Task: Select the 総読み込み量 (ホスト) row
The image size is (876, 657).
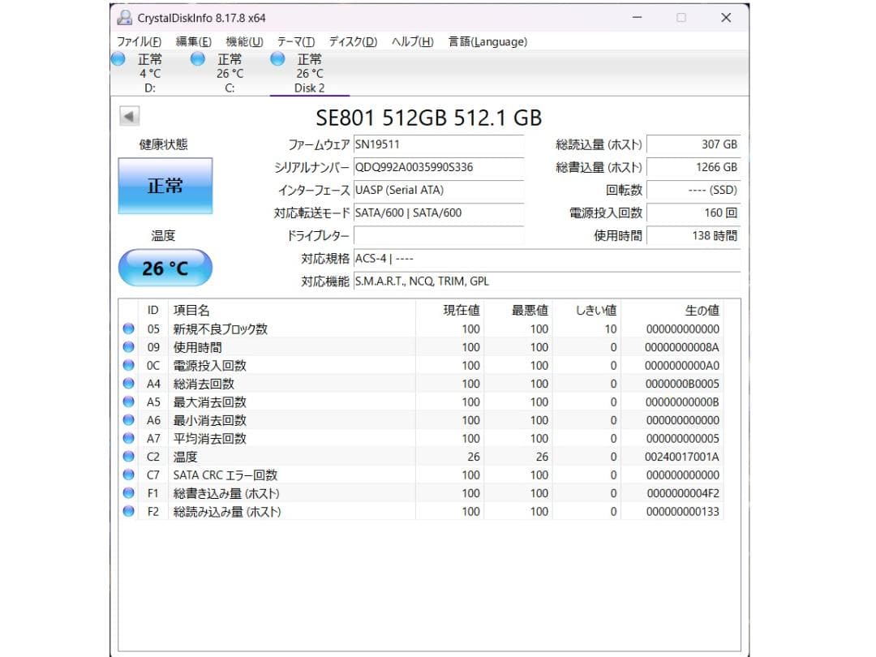Action: point(421,511)
